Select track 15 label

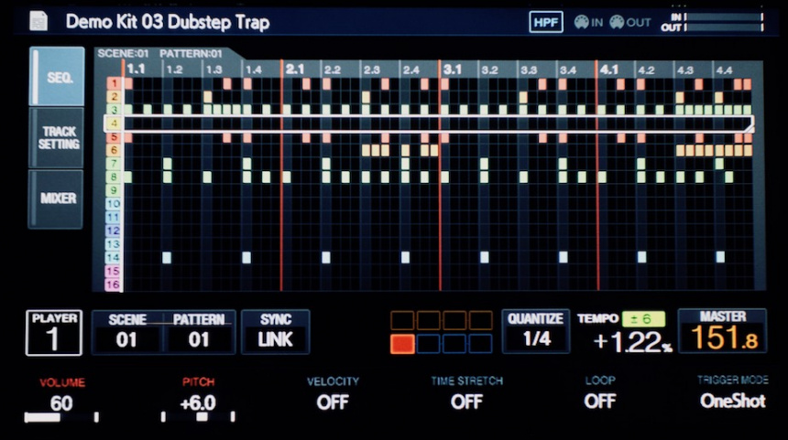(x=115, y=272)
